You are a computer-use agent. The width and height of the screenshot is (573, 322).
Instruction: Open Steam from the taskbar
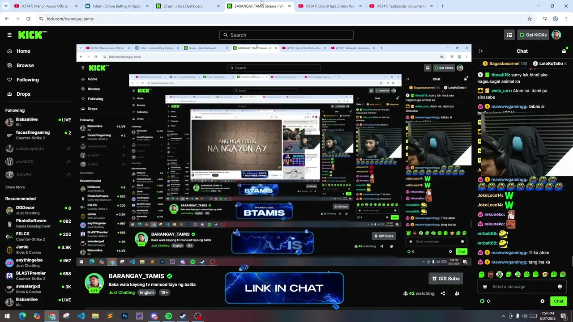183,316
